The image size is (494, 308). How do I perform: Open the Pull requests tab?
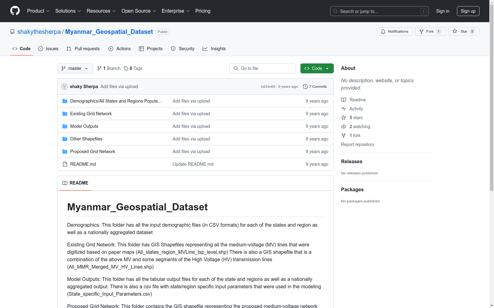83,49
